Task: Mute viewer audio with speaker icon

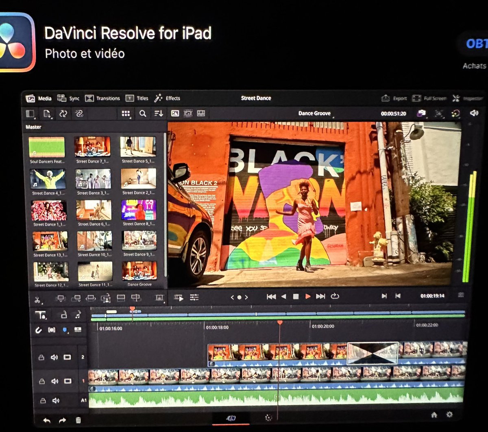Action: tap(474, 113)
